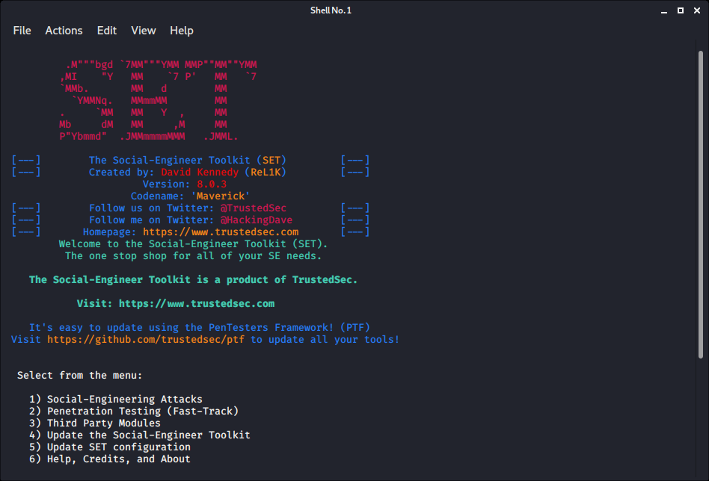This screenshot has width=709, height=481.
Task: Click the @TrustedSec Twitter handle
Action: point(254,208)
